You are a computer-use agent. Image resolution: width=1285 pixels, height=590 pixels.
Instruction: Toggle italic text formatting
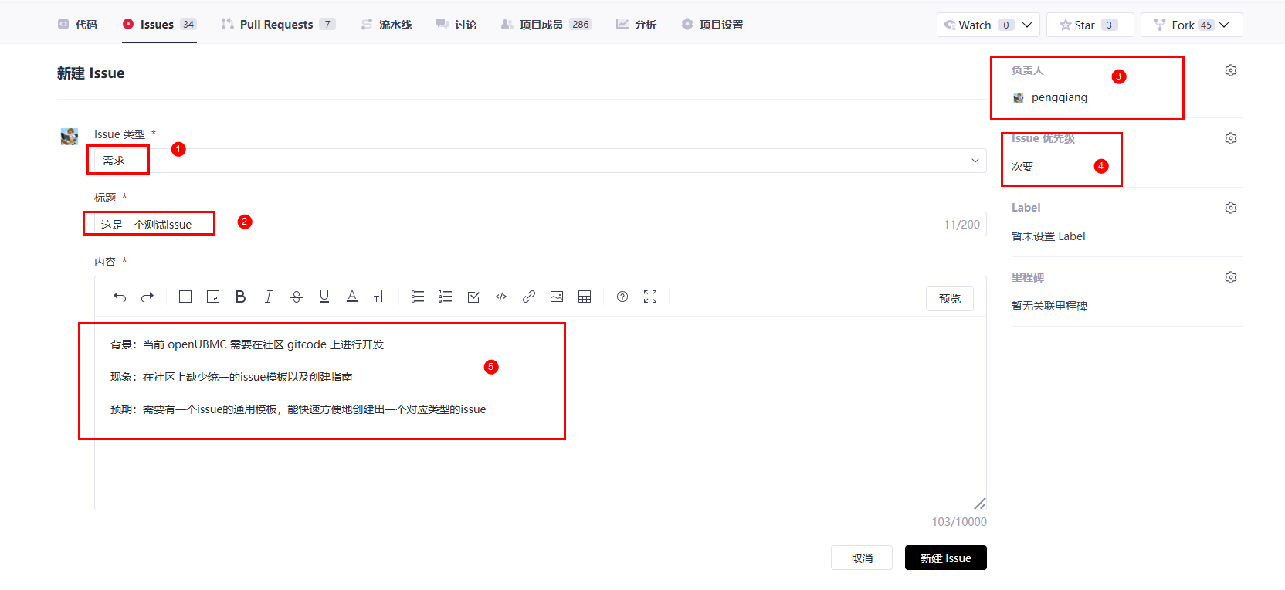pos(268,297)
